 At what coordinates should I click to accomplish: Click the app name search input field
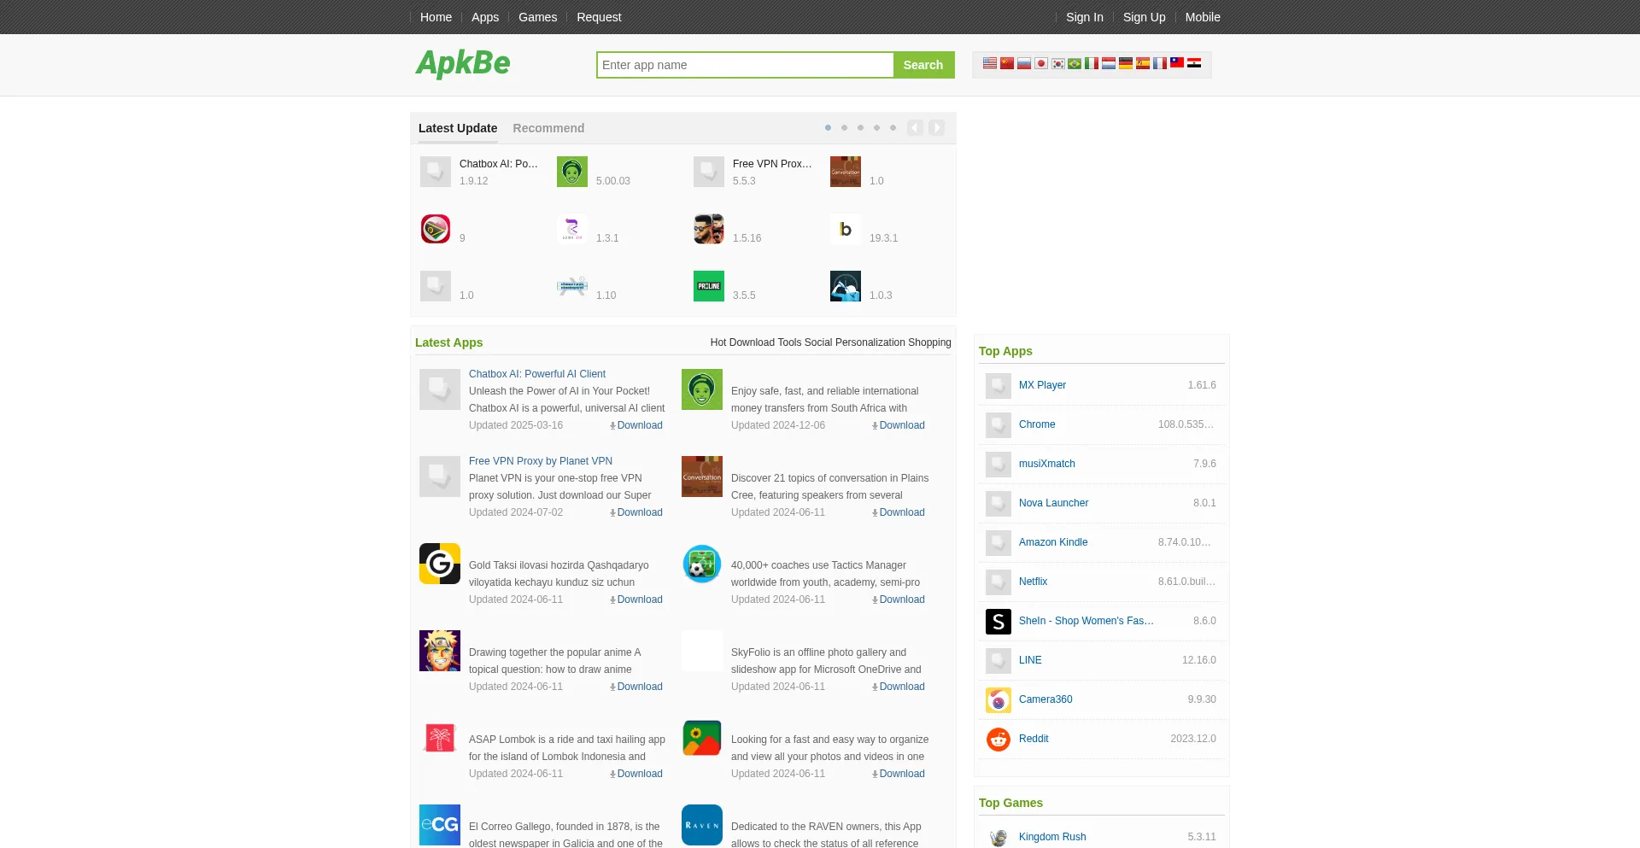click(744, 65)
